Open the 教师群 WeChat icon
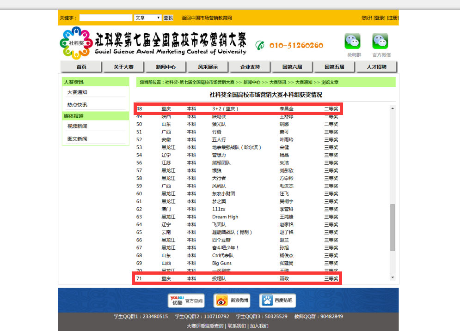Viewport: 460px width, 331px height. [352, 42]
